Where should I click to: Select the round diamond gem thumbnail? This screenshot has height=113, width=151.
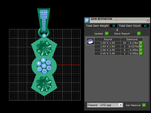point(90,41)
